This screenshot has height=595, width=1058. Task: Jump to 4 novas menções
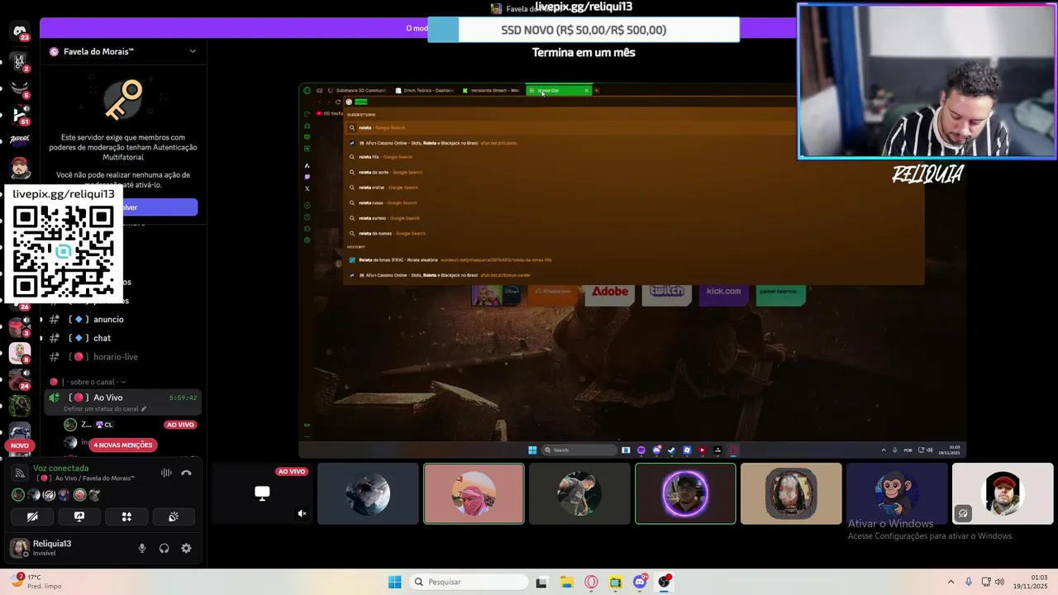tap(122, 445)
